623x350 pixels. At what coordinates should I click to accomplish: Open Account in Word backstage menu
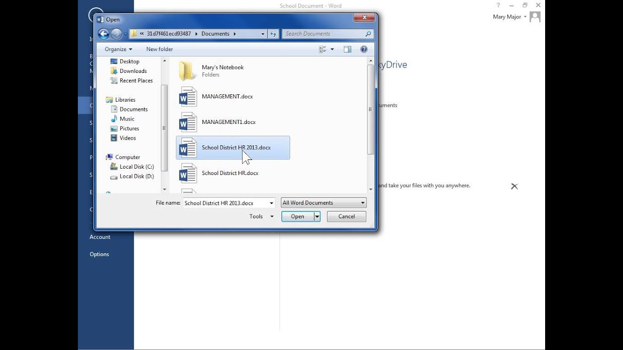click(100, 237)
